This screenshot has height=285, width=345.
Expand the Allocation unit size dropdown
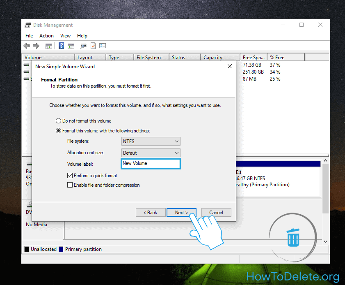[x=151, y=153]
